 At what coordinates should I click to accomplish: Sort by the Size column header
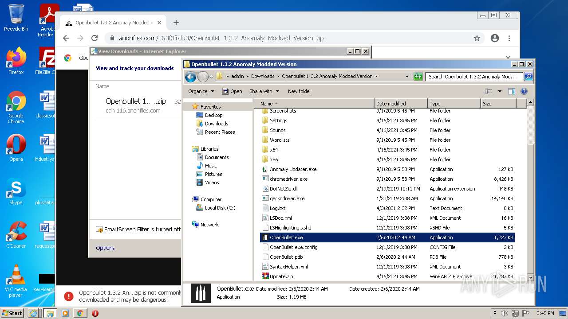tap(498, 104)
